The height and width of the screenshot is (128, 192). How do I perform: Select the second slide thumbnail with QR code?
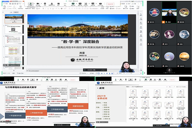14,29
